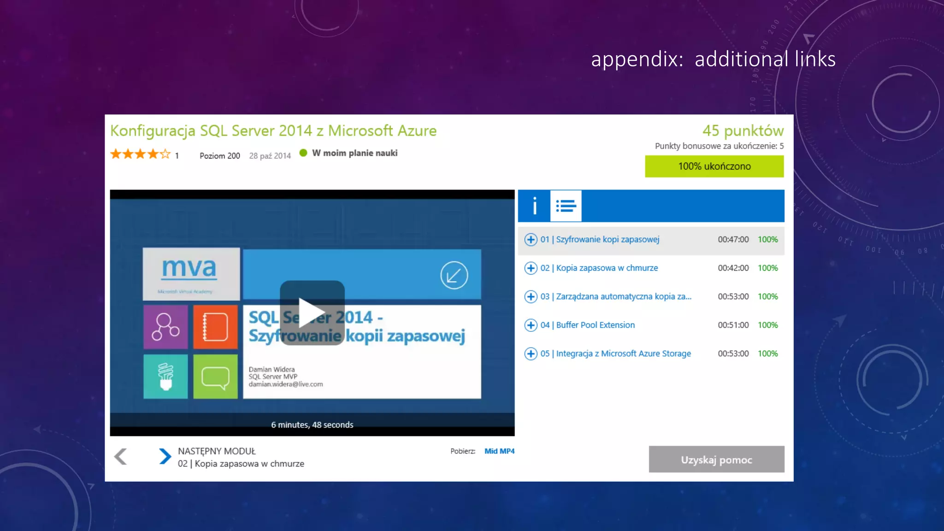Expand module 05 Integracja z Azure Storage
The height and width of the screenshot is (531, 944).
click(531, 354)
